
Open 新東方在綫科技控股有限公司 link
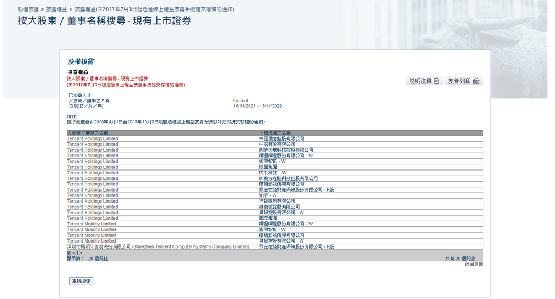click(288, 178)
